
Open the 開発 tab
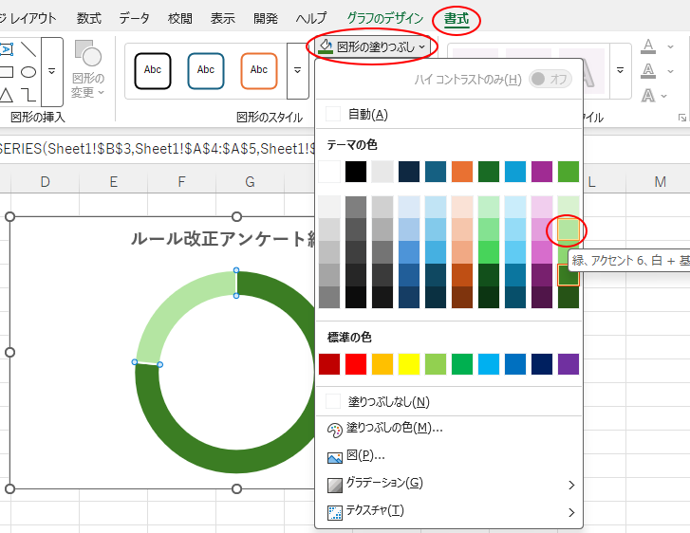[266, 18]
